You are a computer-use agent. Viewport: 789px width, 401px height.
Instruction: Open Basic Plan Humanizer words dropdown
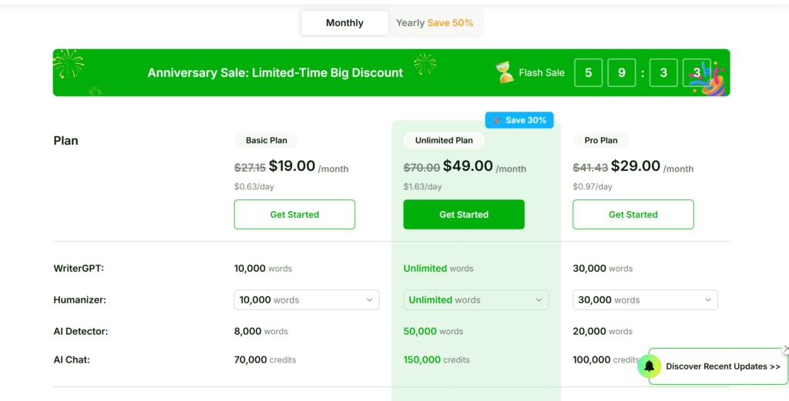point(307,300)
